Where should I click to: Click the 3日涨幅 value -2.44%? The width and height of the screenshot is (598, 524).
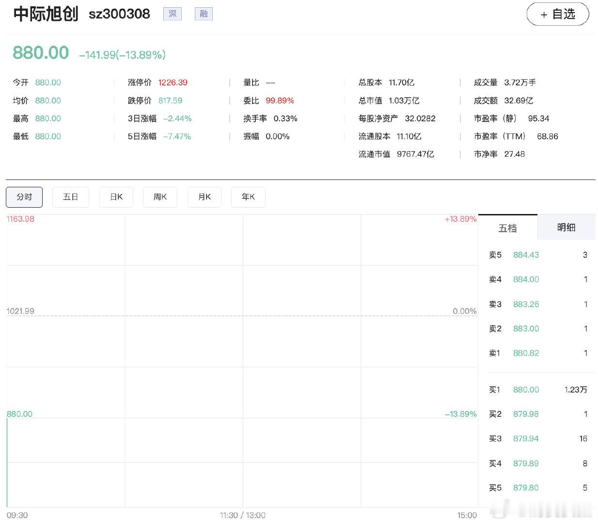pos(177,118)
